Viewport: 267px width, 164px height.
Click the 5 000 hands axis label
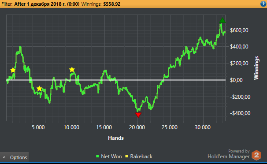tap(38, 127)
